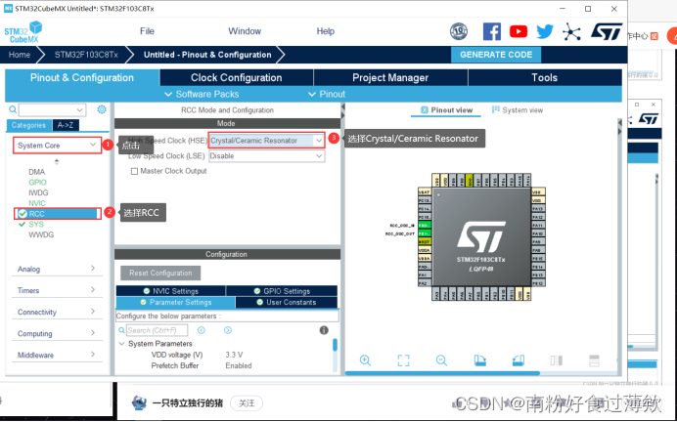Rotate the chip counter-clockwise
The height and width of the screenshot is (422, 677).
pyautogui.click(x=519, y=360)
